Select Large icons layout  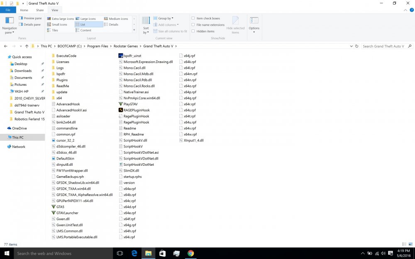[x=86, y=19]
